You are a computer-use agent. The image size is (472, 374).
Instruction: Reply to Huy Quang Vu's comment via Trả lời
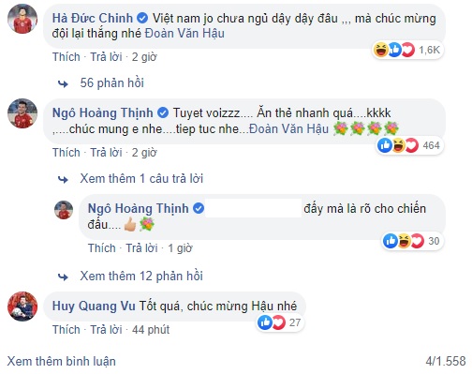point(106,330)
